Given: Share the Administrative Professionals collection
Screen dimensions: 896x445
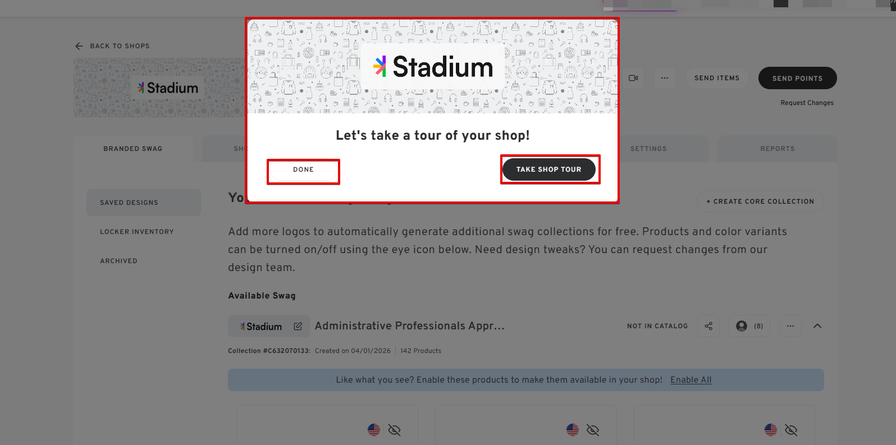Looking at the screenshot, I should [x=708, y=326].
